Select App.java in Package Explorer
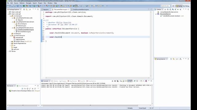The width and height of the screenshot is (197, 110). [x=20, y=20]
